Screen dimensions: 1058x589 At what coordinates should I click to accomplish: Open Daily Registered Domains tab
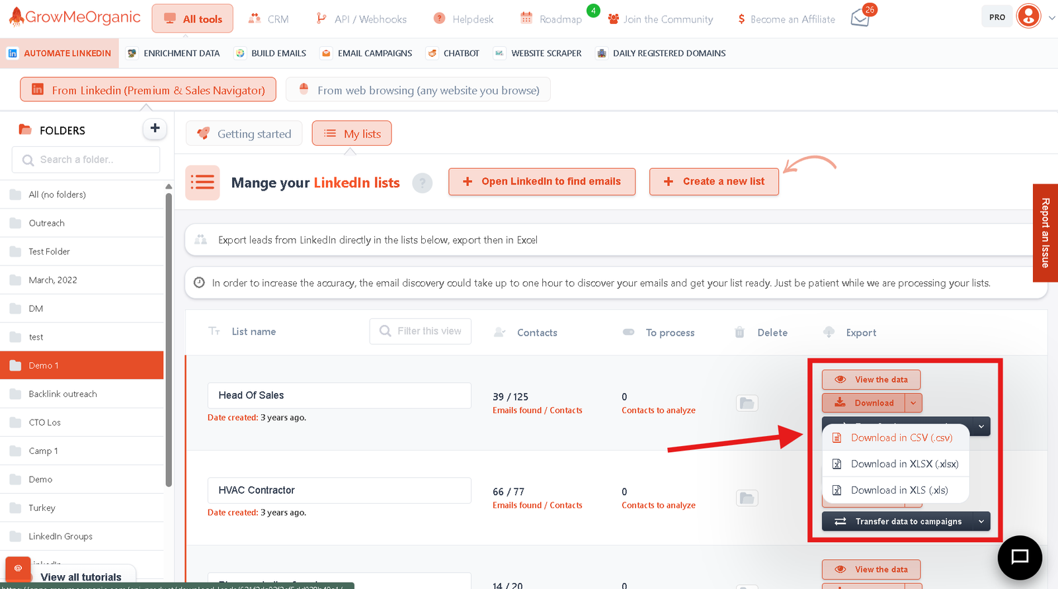tap(661, 53)
